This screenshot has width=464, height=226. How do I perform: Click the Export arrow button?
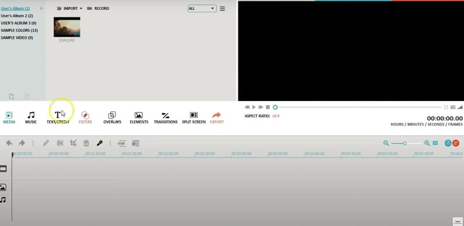tap(216, 118)
